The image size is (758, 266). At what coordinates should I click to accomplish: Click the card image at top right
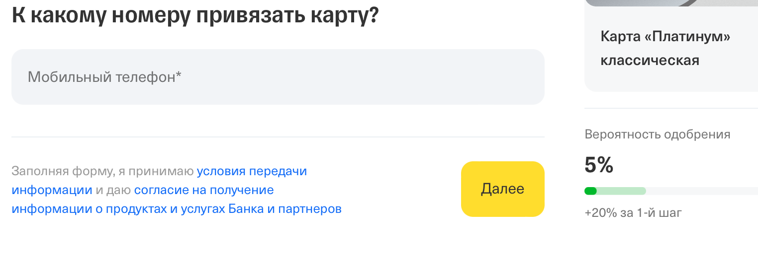pos(671,3)
